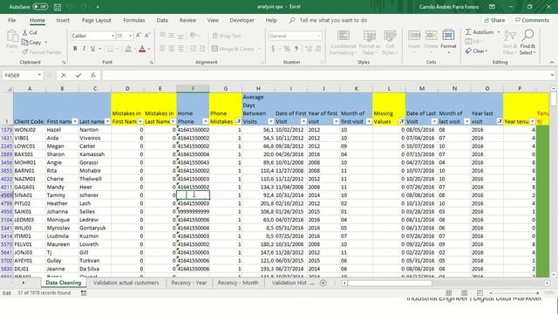Switch to Page Layout view icon

tap(464, 293)
